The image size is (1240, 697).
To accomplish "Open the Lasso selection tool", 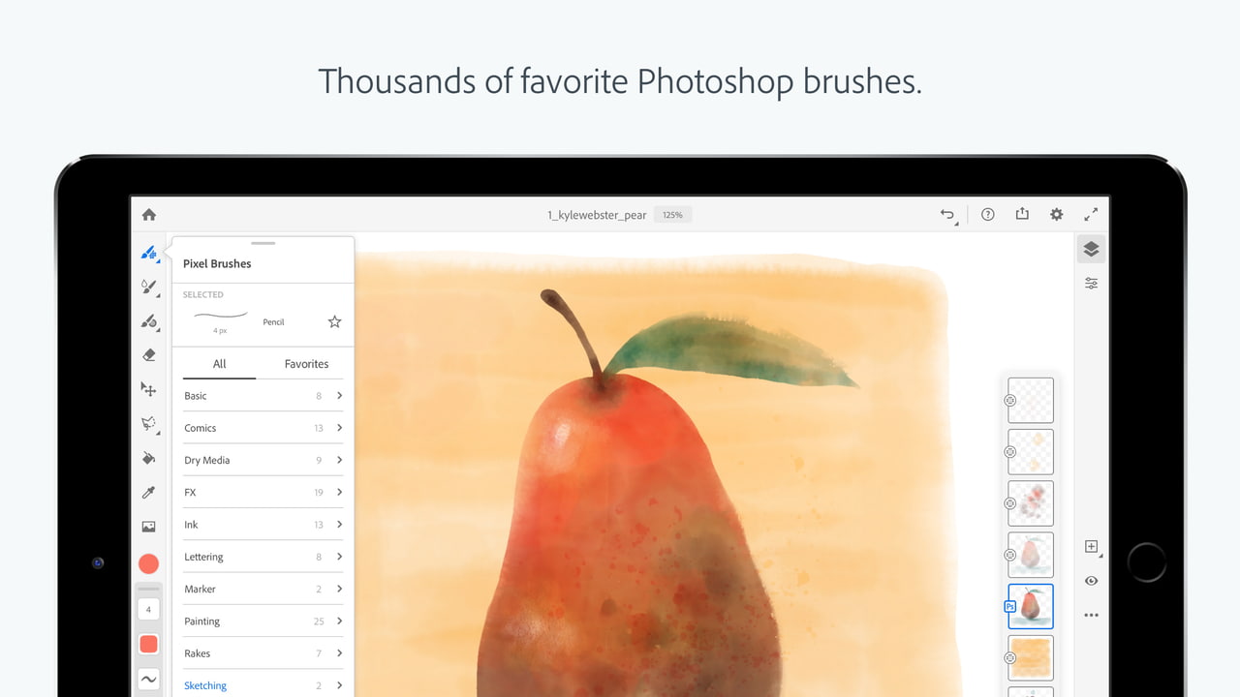I will pos(148,423).
